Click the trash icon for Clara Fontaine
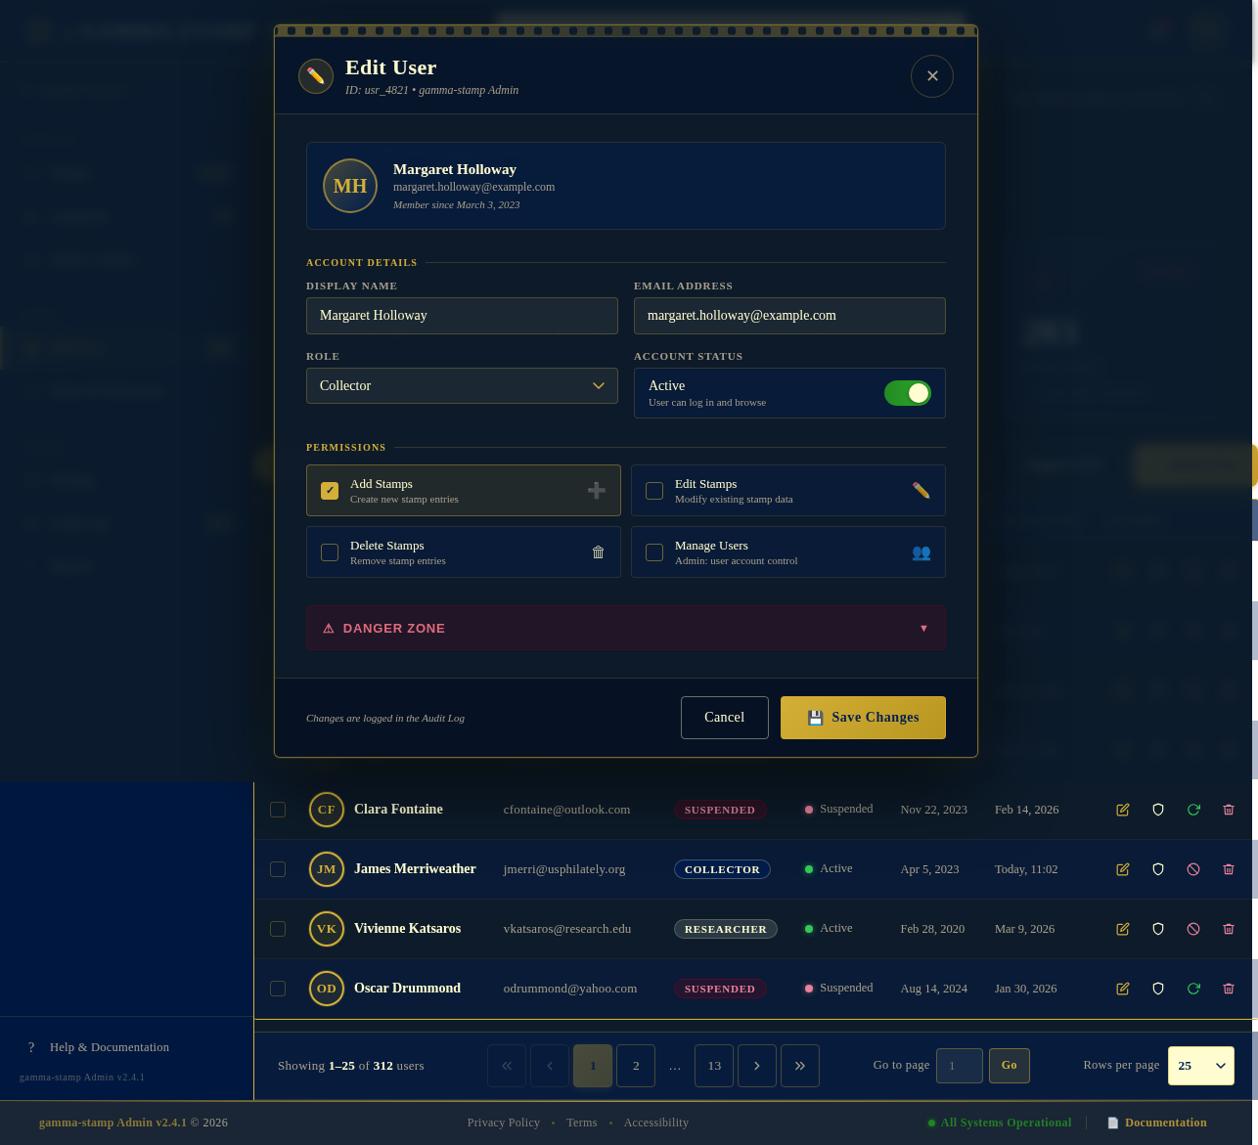 (x=1228, y=810)
